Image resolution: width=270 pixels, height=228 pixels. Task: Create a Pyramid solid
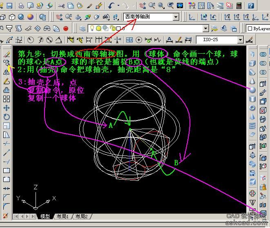click(252, 117)
